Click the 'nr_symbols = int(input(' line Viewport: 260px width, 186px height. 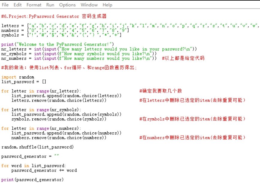pyautogui.click(x=79, y=54)
